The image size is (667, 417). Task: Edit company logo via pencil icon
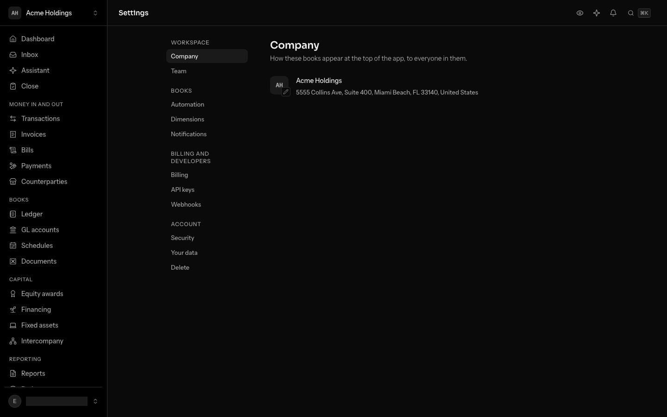click(x=286, y=92)
